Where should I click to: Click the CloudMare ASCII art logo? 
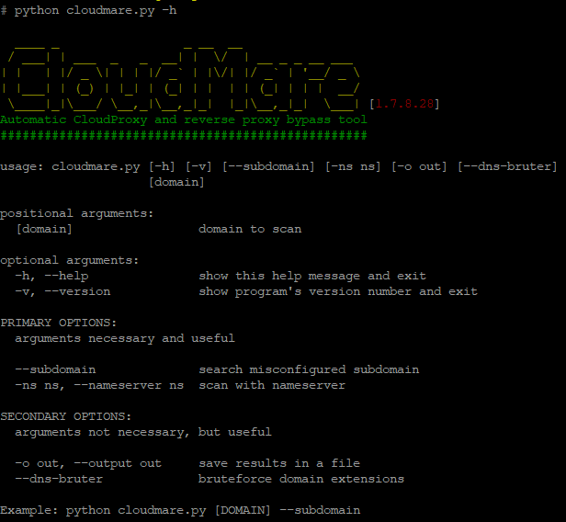[x=180, y=78]
